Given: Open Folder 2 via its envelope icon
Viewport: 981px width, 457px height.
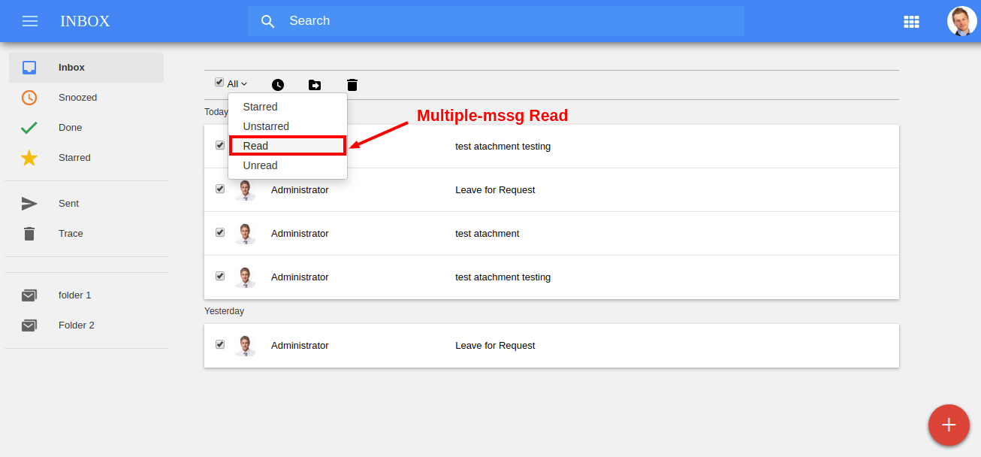Looking at the screenshot, I should (29, 325).
